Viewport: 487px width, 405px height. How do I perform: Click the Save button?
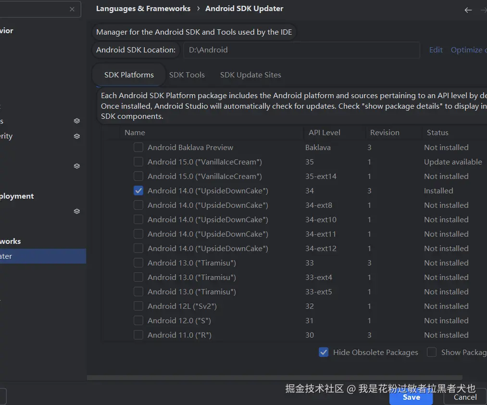411,397
